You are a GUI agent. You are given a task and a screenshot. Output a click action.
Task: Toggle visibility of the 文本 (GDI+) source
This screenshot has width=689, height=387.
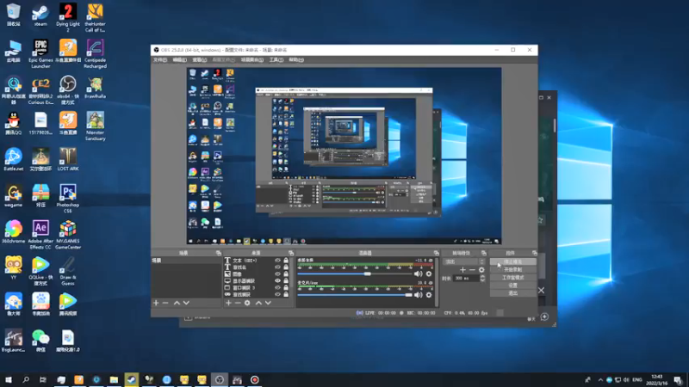click(277, 261)
